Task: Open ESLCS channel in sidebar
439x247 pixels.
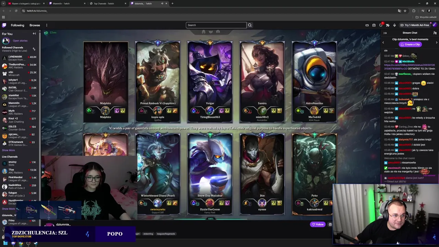Action: (20, 128)
